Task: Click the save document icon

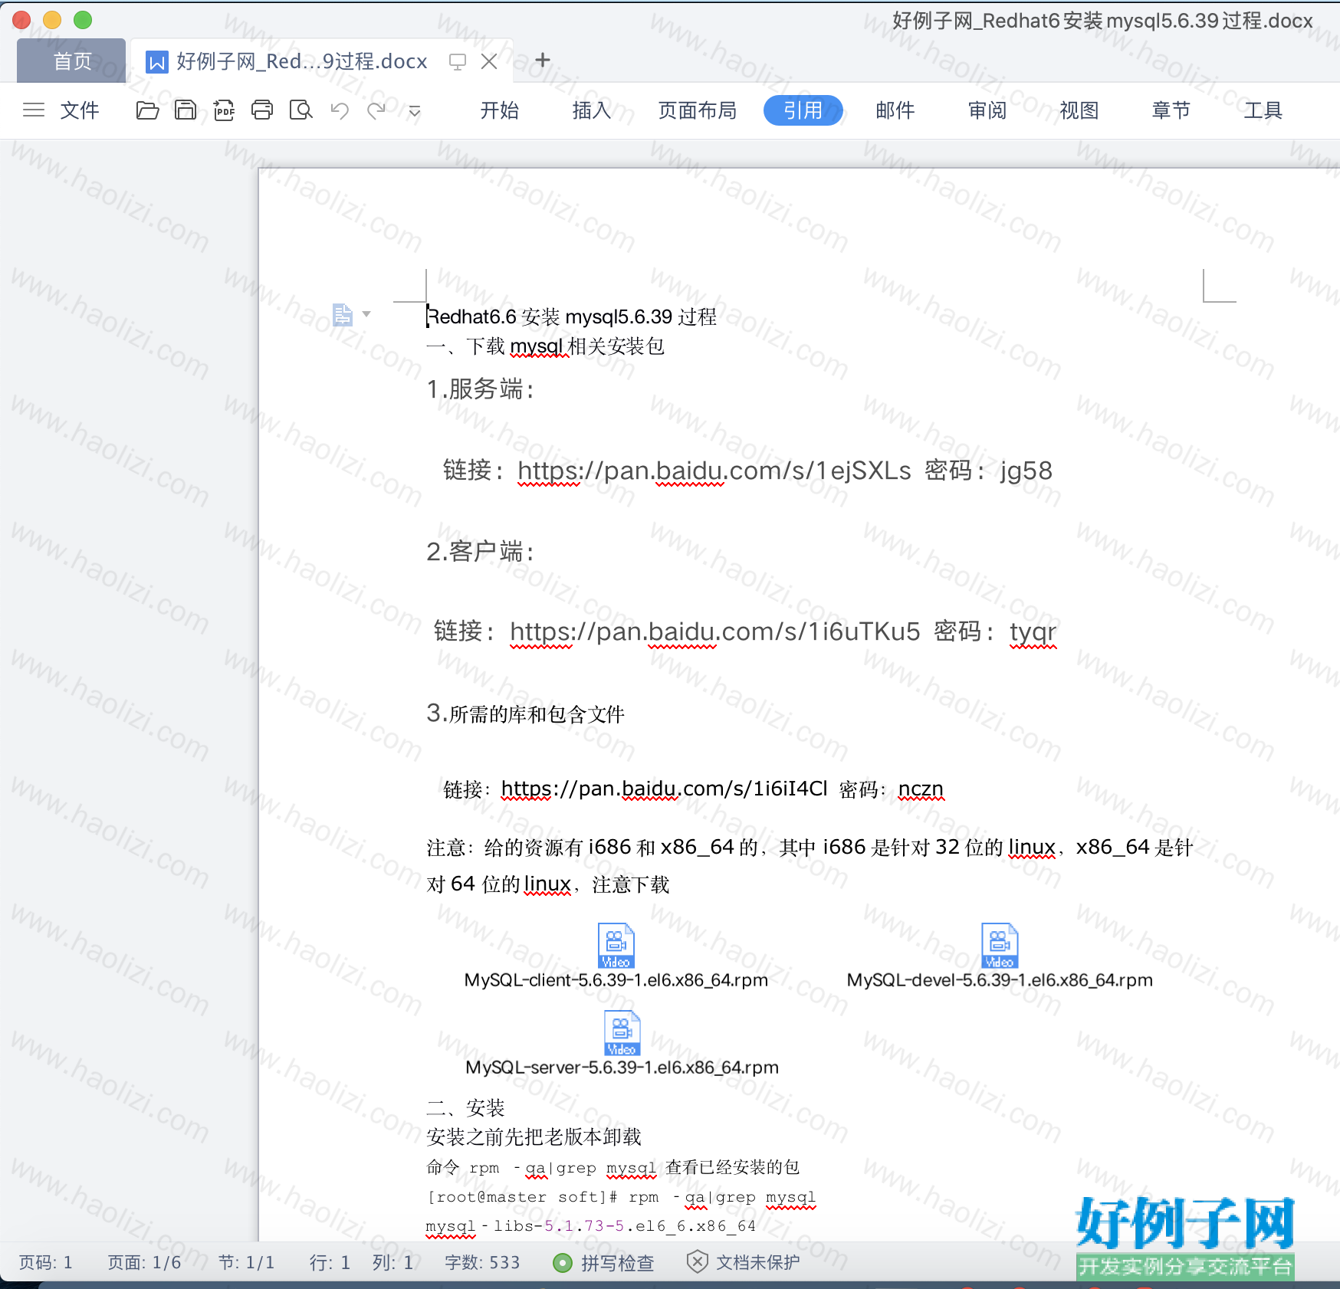Action: coord(186,110)
